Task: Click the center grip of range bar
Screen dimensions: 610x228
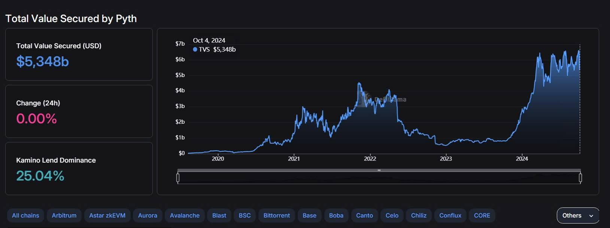Action: pyautogui.click(x=379, y=170)
